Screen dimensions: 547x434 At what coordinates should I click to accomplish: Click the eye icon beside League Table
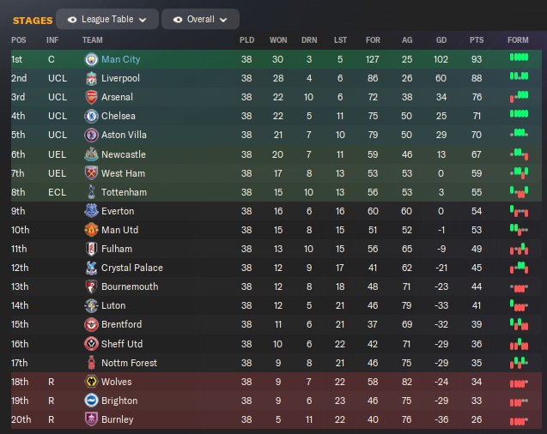[x=71, y=19]
